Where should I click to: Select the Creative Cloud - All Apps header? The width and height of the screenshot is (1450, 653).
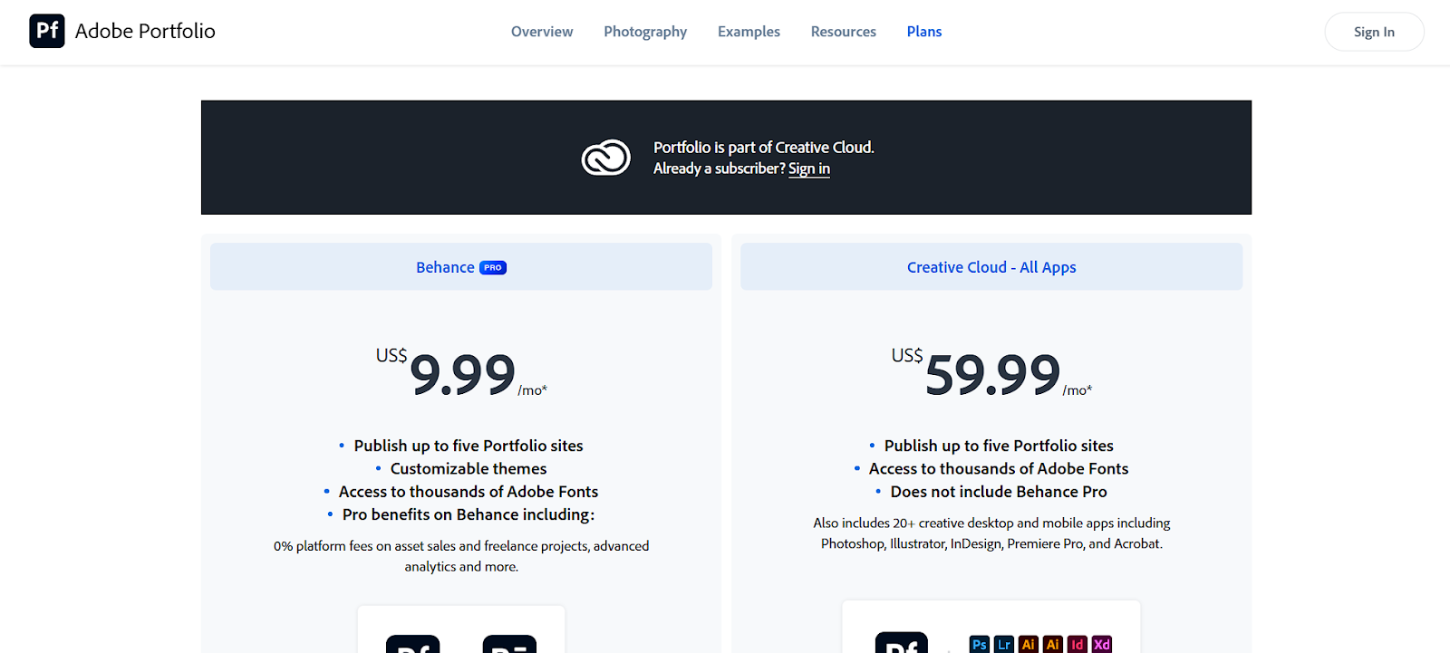tap(991, 266)
